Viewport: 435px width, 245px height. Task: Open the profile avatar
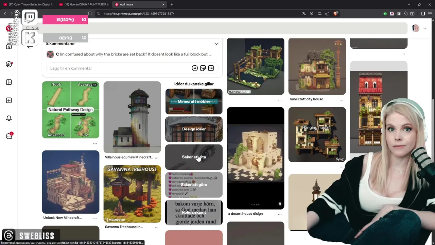pyautogui.click(x=416, y=28)
